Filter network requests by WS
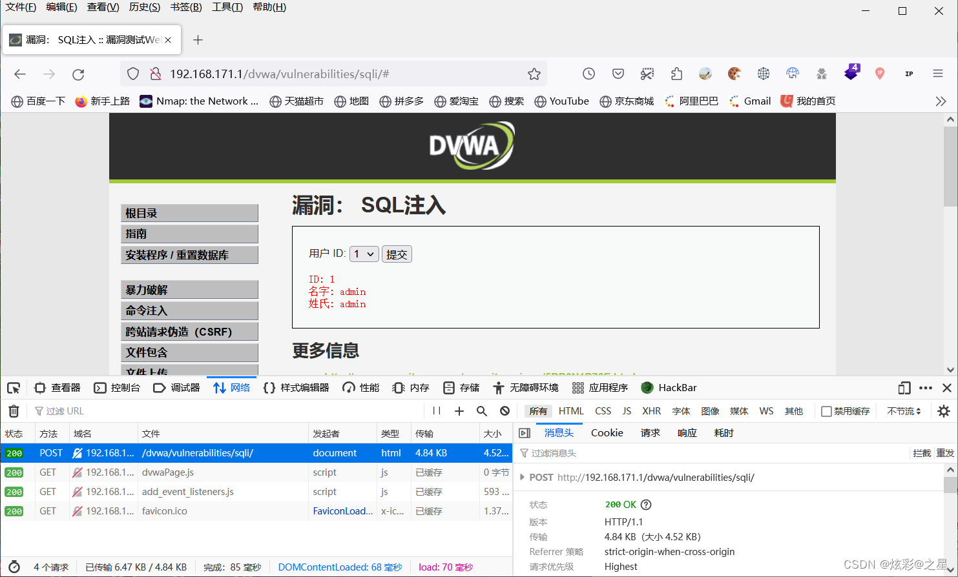 click(766, 411)
